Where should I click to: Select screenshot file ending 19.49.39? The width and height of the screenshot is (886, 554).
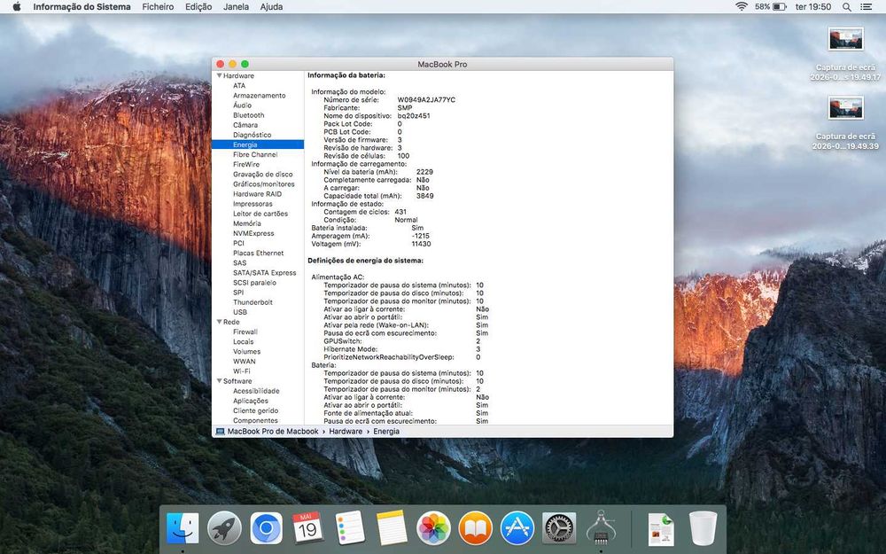(x=845, y=122)
